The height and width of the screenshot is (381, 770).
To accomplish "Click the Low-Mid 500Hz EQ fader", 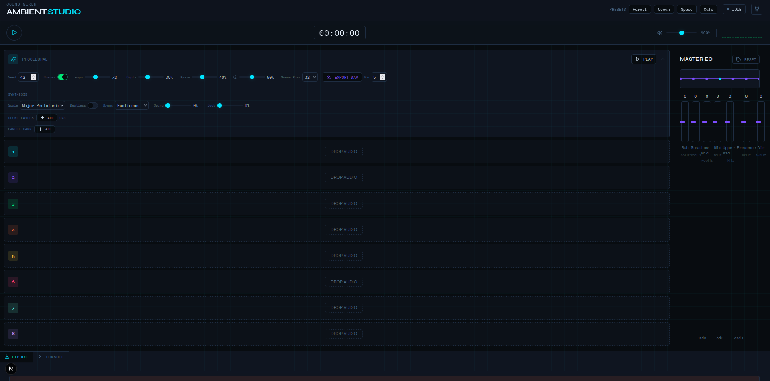I will click(707, 122).
